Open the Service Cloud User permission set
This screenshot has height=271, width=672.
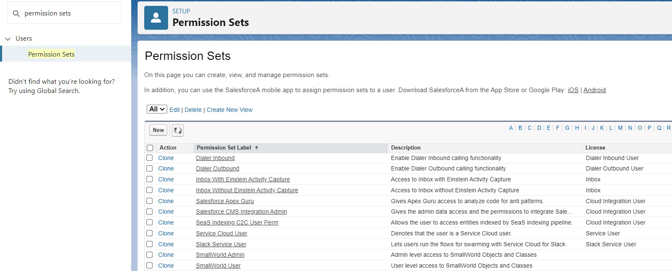coord(221,233)
